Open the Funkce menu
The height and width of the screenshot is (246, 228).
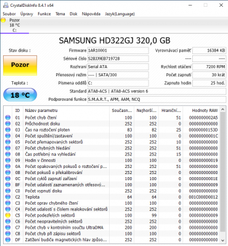(44, 14)
